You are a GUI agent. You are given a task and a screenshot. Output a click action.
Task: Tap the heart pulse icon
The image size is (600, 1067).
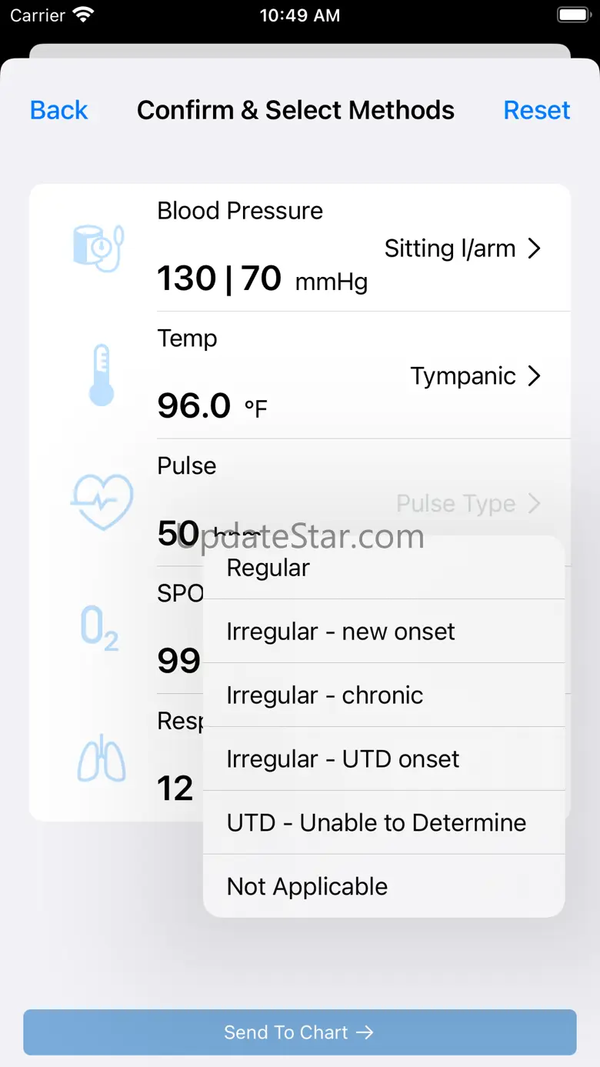point(102,502)
